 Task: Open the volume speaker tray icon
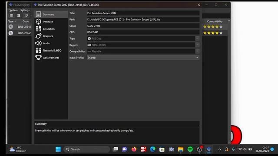(x=245, y=149)
